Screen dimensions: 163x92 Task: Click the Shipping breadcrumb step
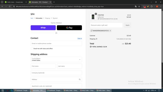[48, 18]
